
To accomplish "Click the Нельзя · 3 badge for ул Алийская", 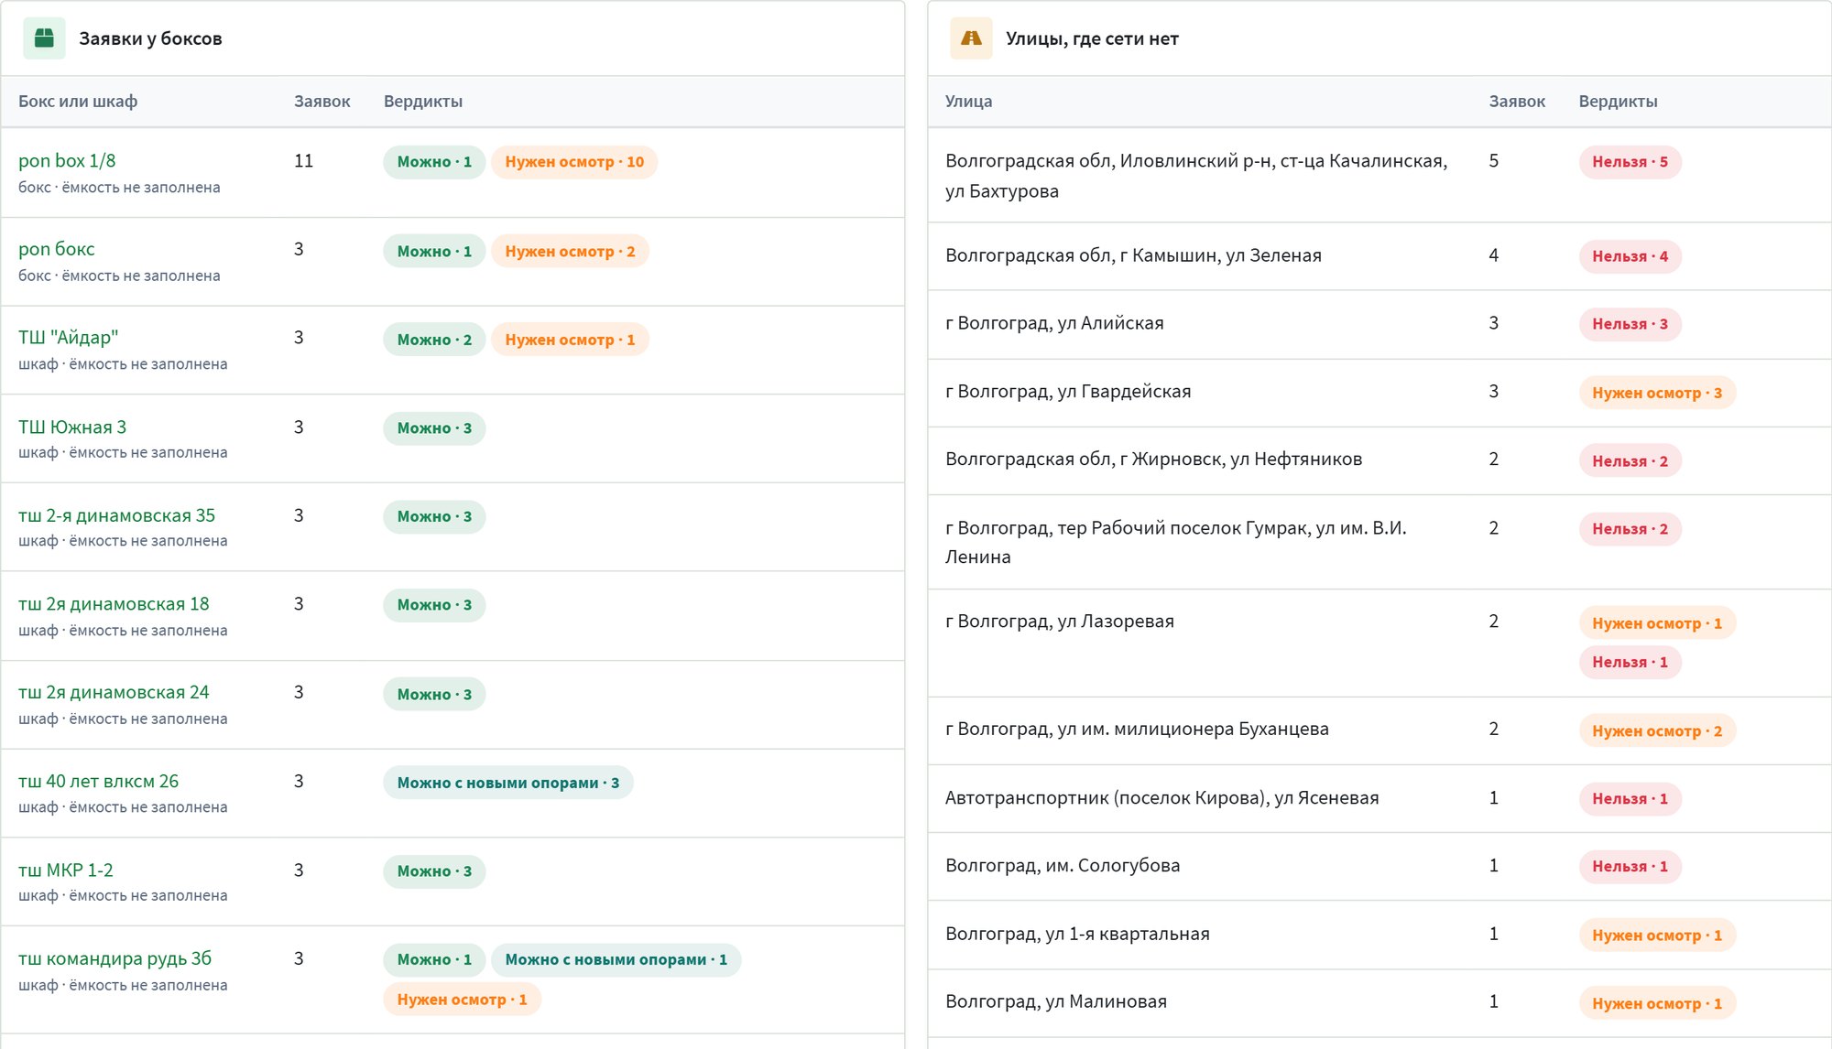I will click(x=1630, y=324).
